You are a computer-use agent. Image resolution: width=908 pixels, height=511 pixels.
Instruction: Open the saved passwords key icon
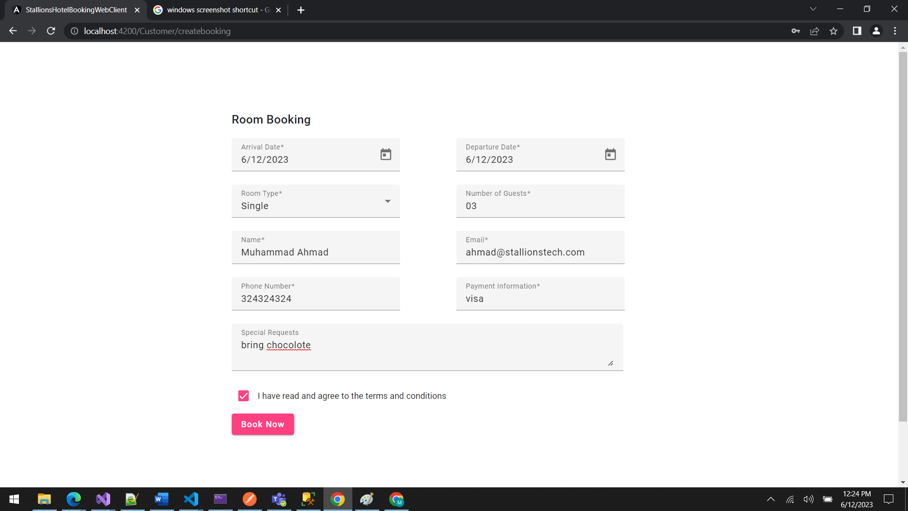795,31
